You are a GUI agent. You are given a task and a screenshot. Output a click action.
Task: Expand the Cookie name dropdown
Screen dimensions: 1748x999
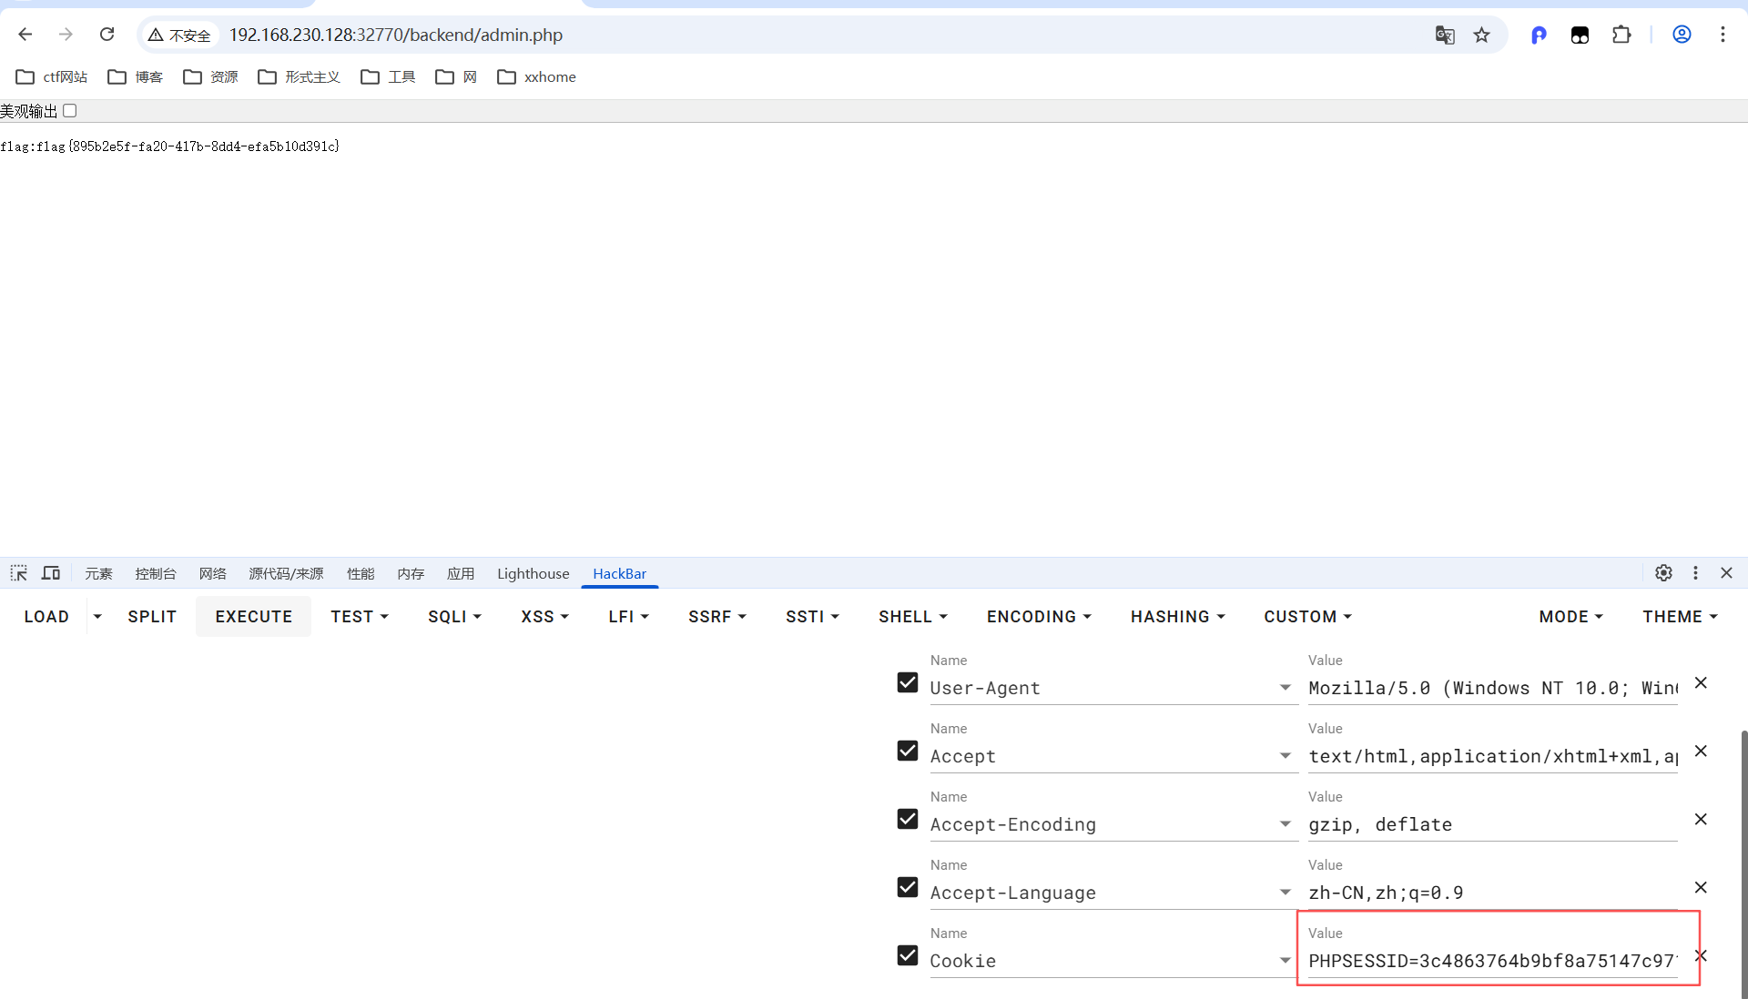[x=1285, y=961]
